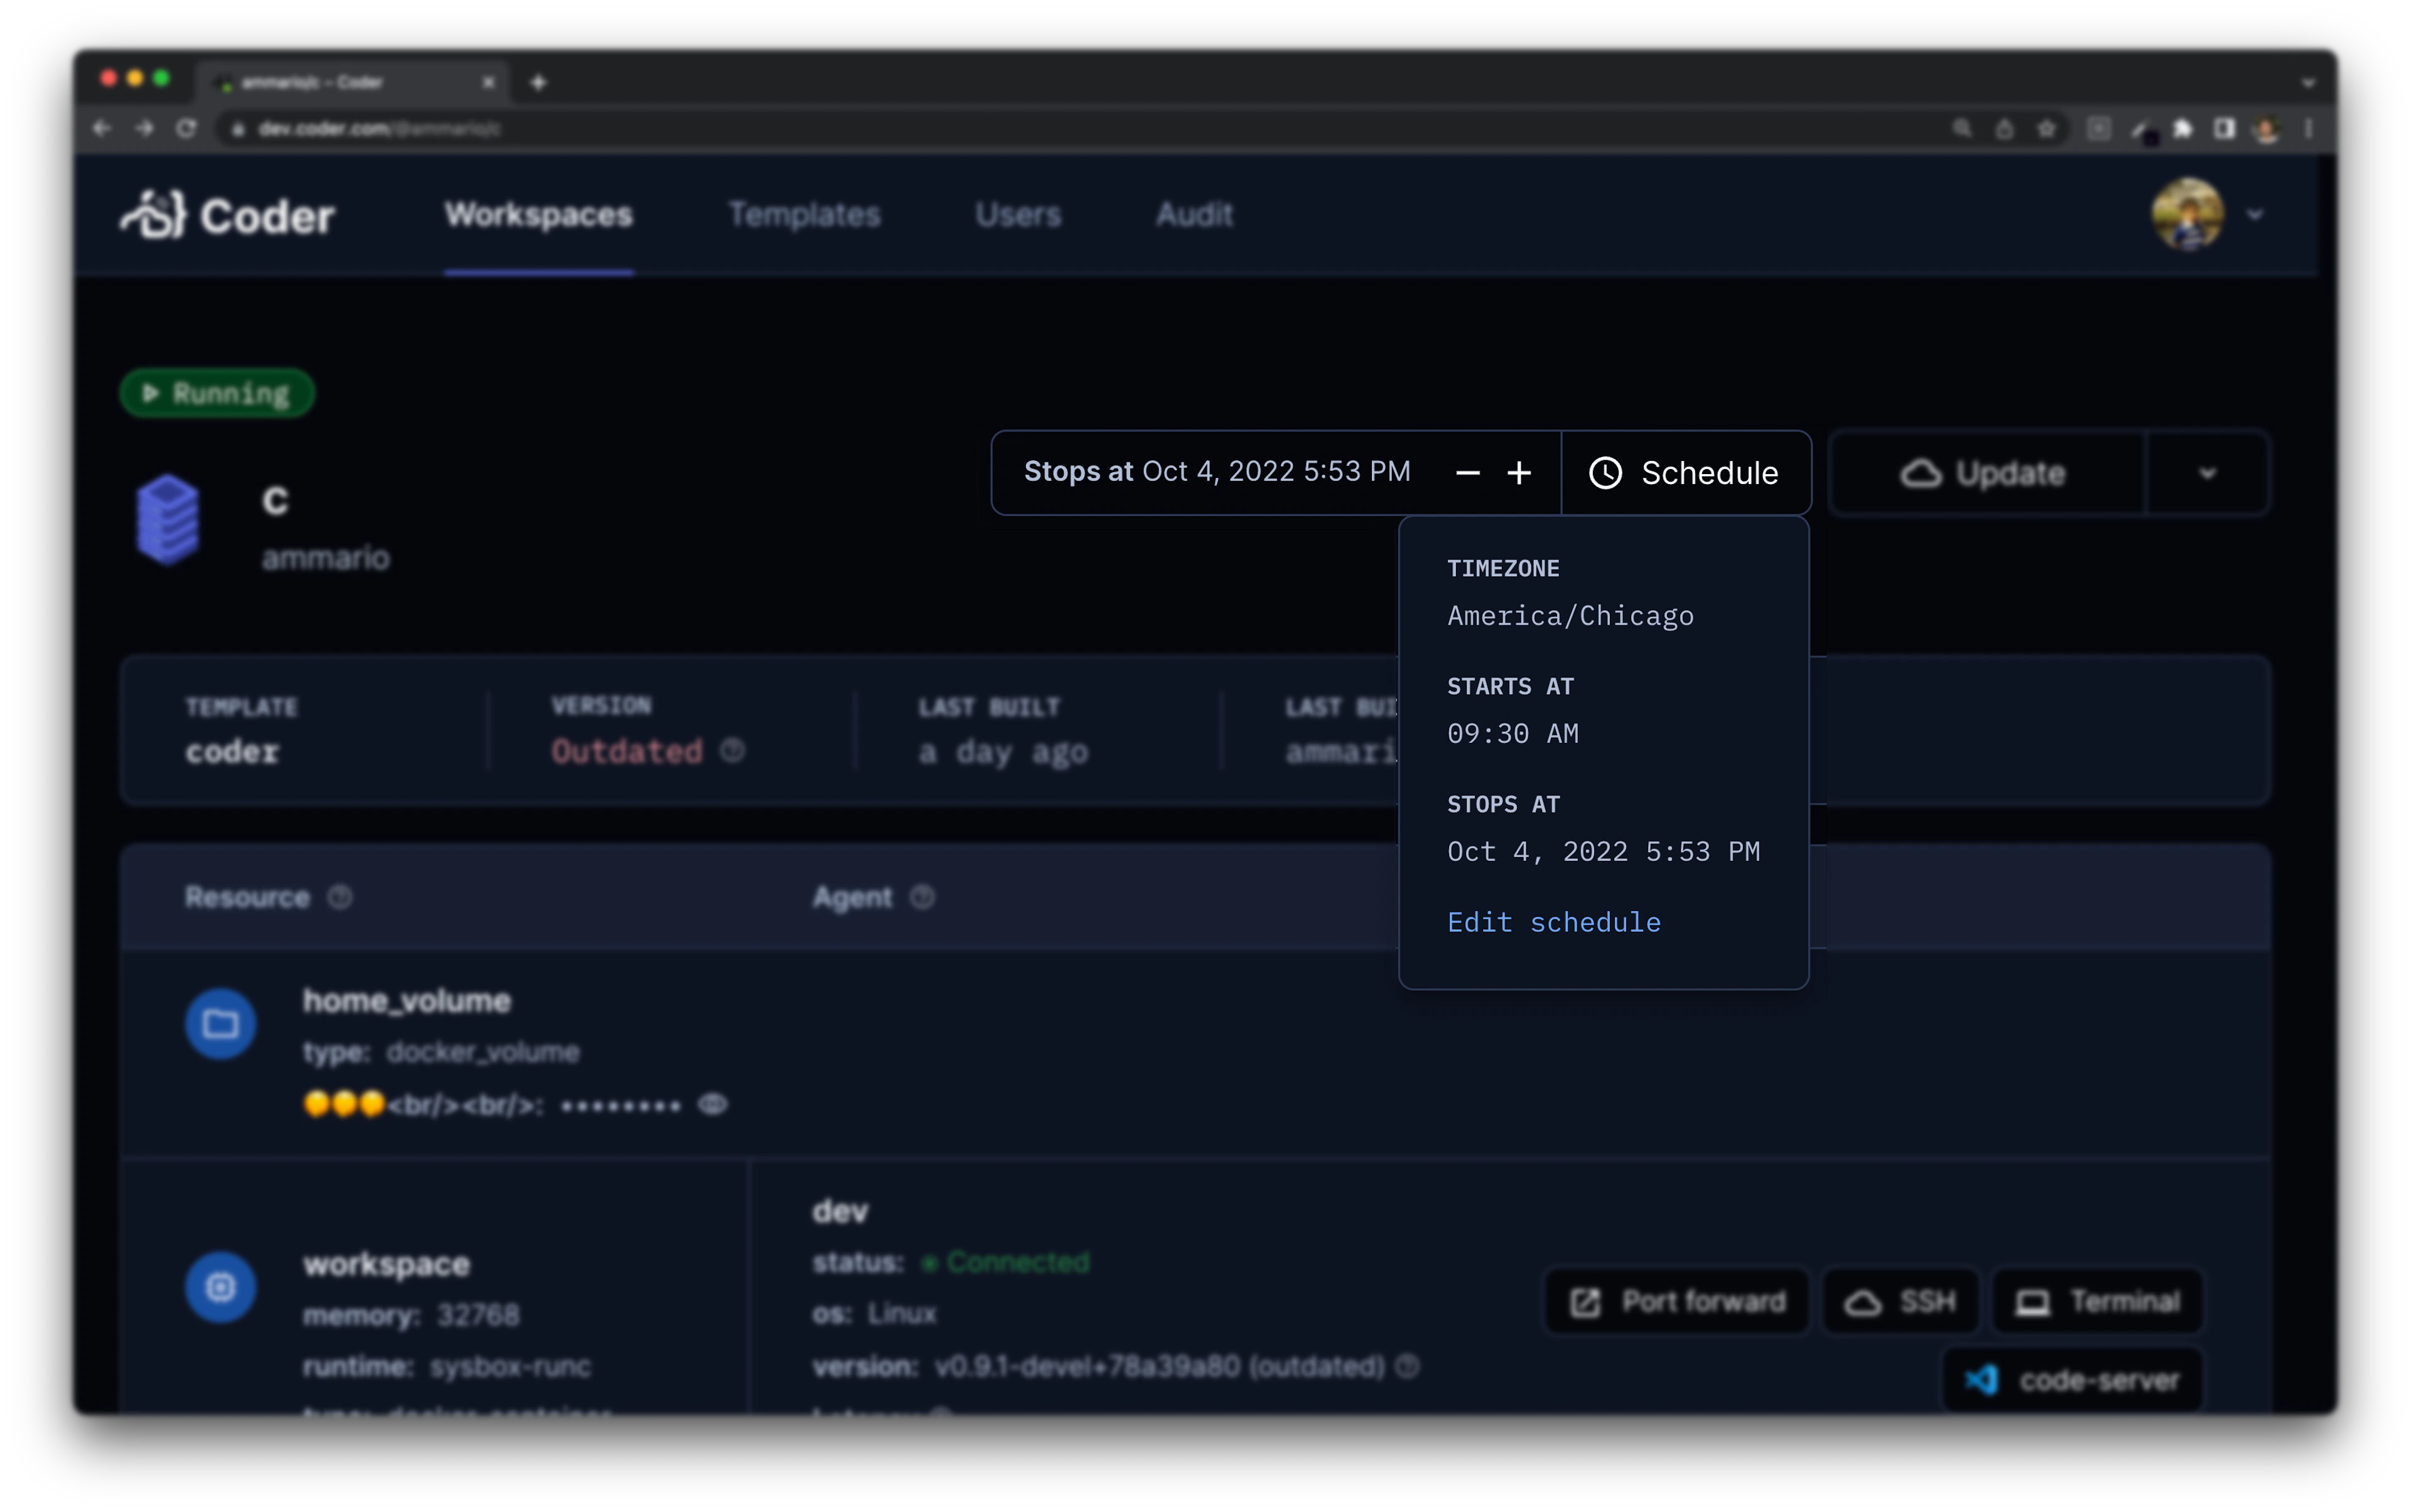
Task: Open the Schedule clock button
Action: [x=1685, y=473]
